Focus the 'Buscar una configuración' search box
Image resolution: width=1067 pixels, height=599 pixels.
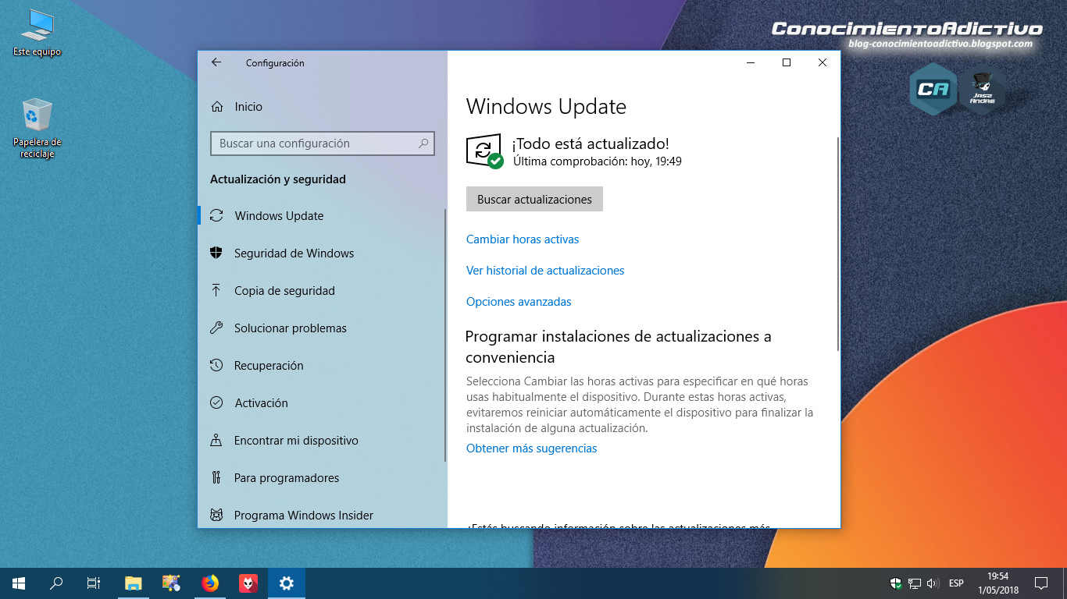tap(322, 144)
